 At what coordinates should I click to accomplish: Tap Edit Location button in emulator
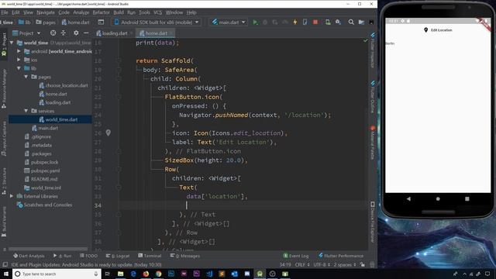(438, 30)
